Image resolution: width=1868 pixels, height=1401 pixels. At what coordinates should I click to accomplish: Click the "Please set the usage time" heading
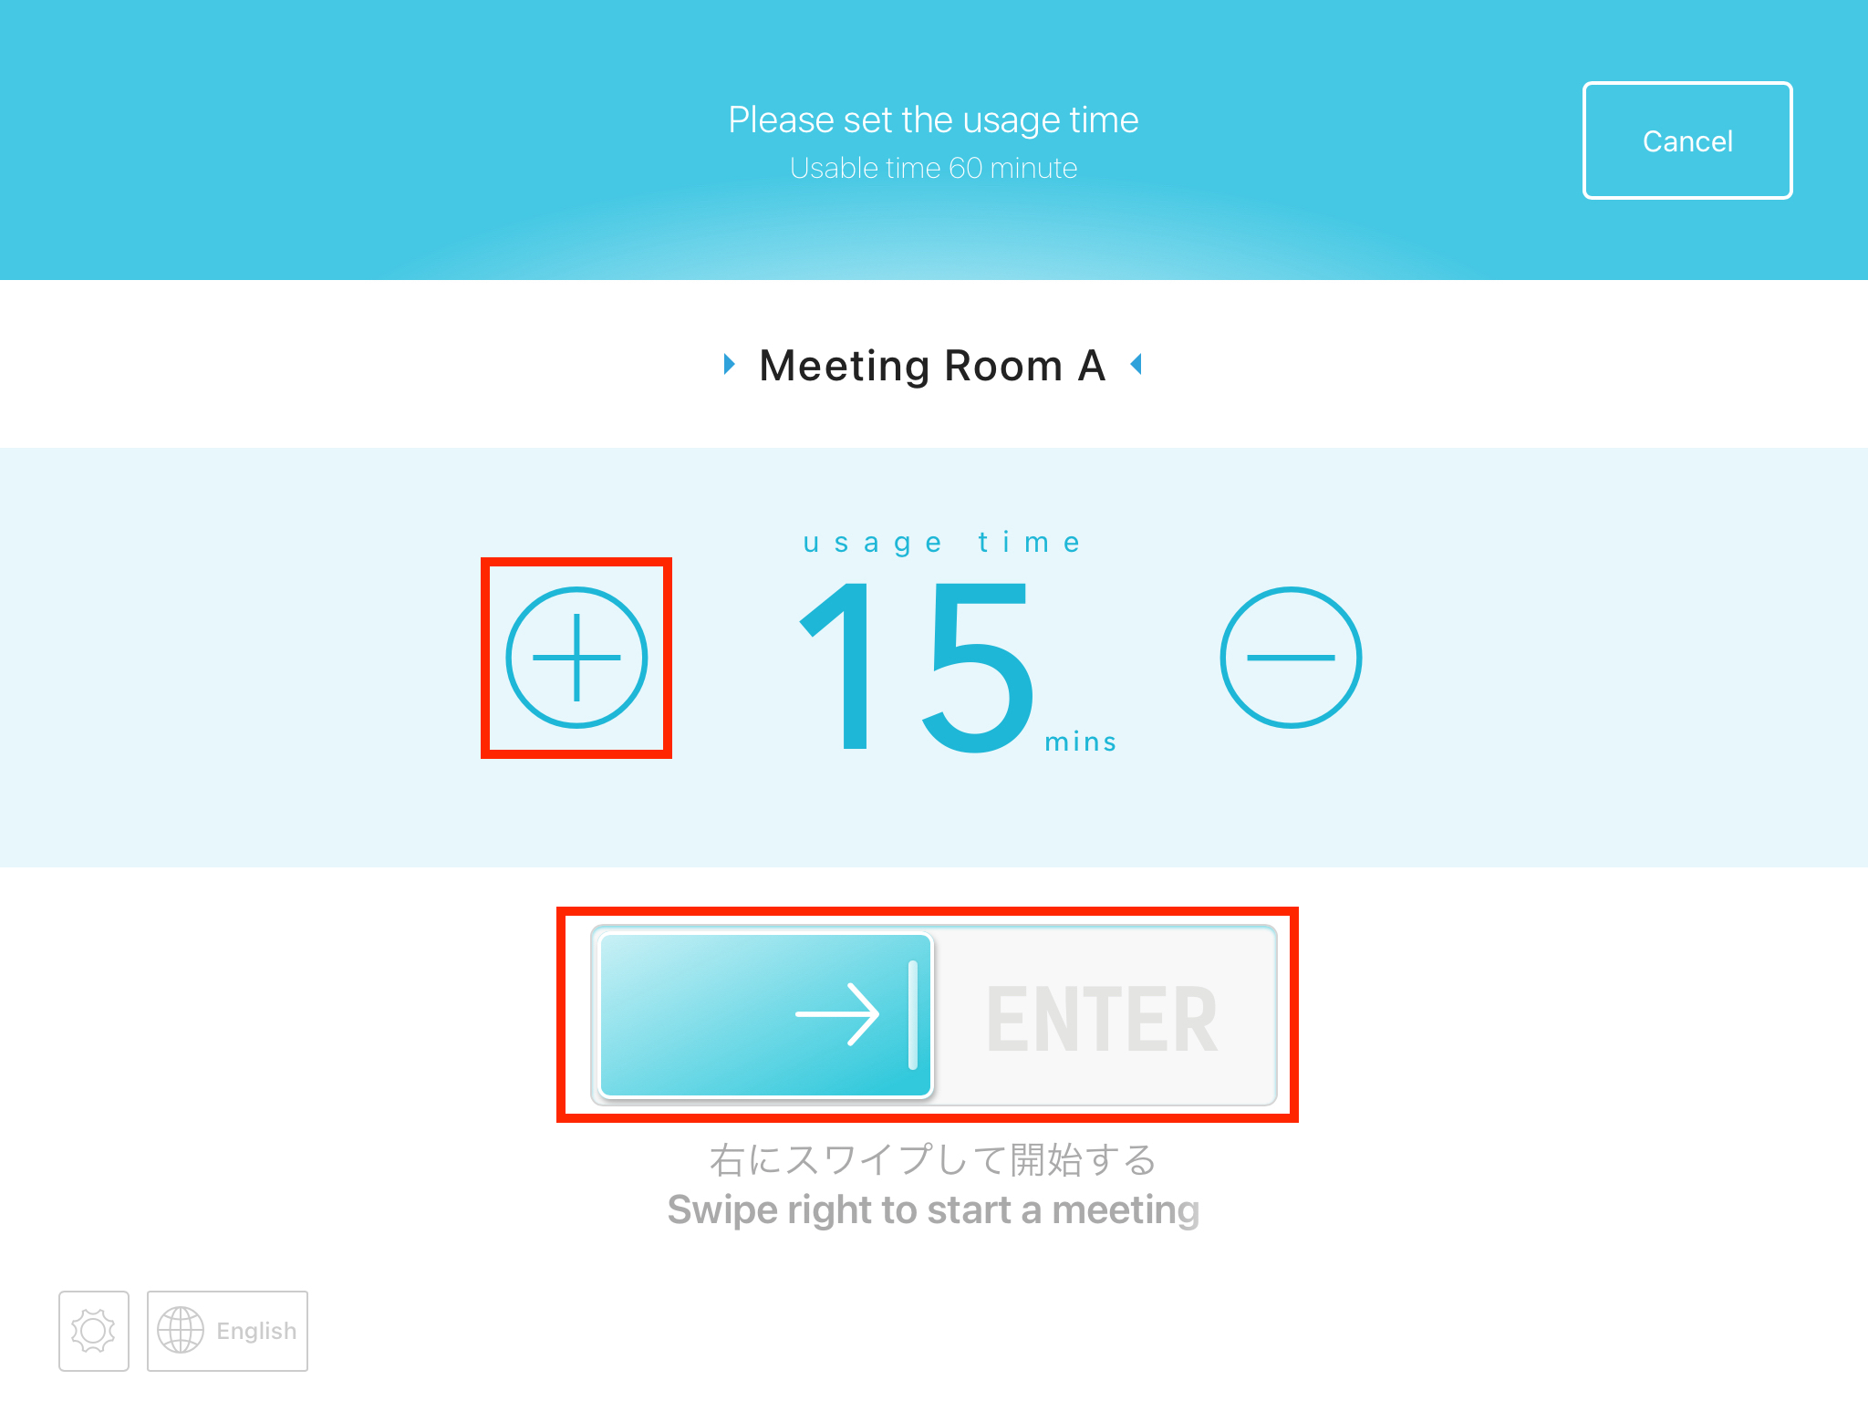933,119
